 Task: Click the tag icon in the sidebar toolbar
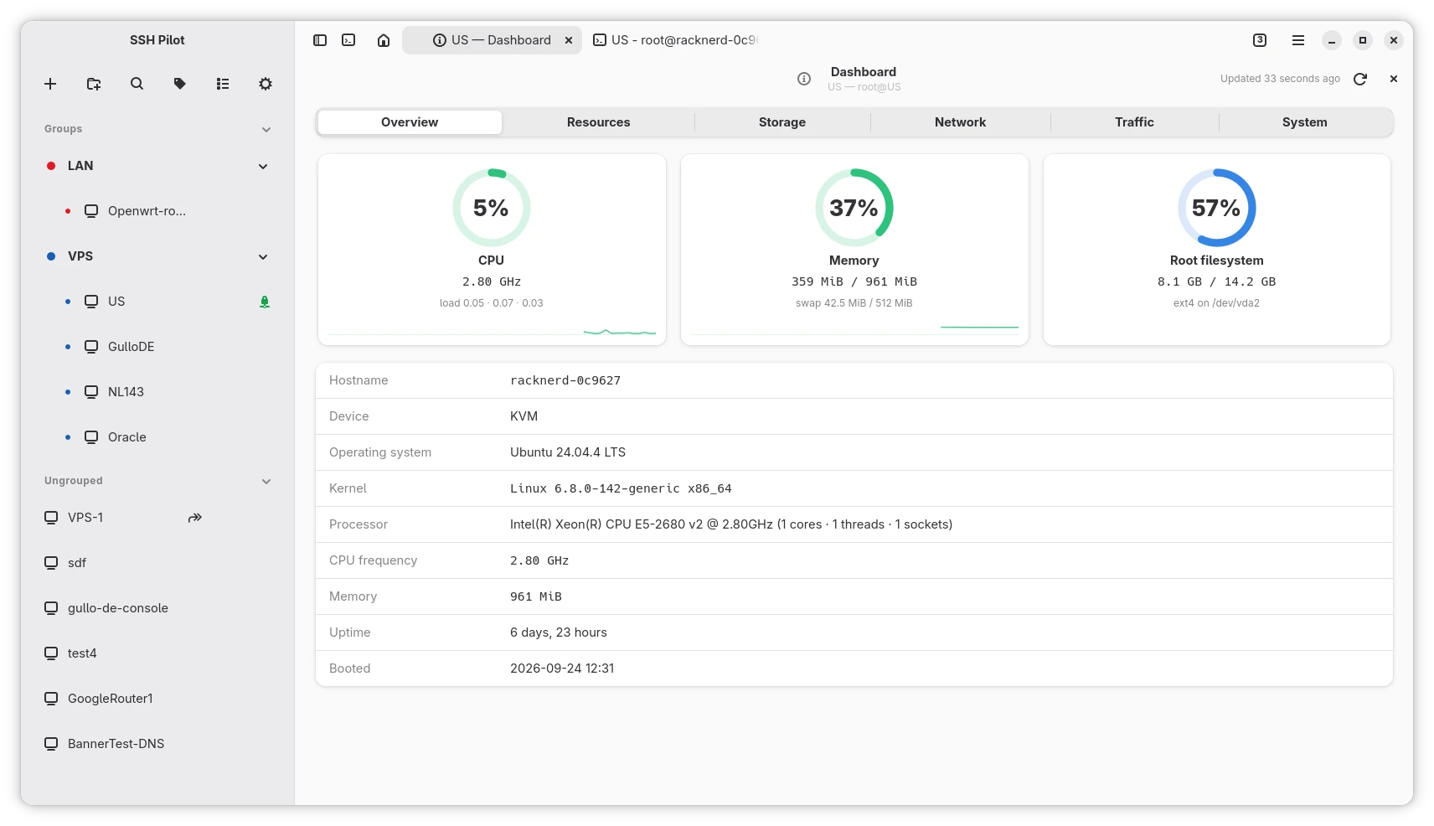(179, 84)
